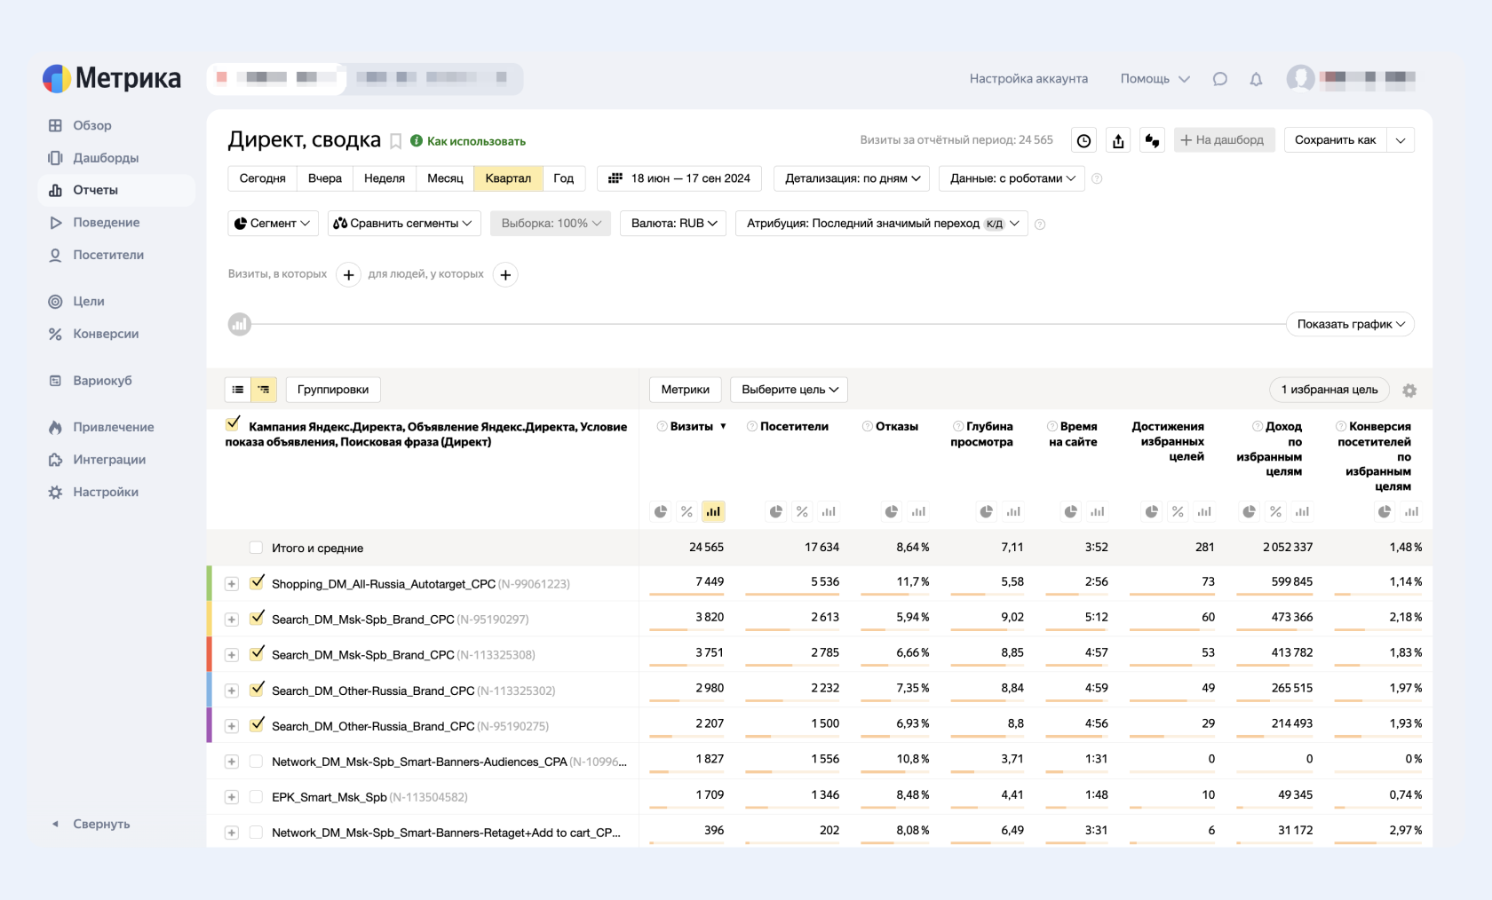
Task: Click the Группировки button
Action: 333,390
